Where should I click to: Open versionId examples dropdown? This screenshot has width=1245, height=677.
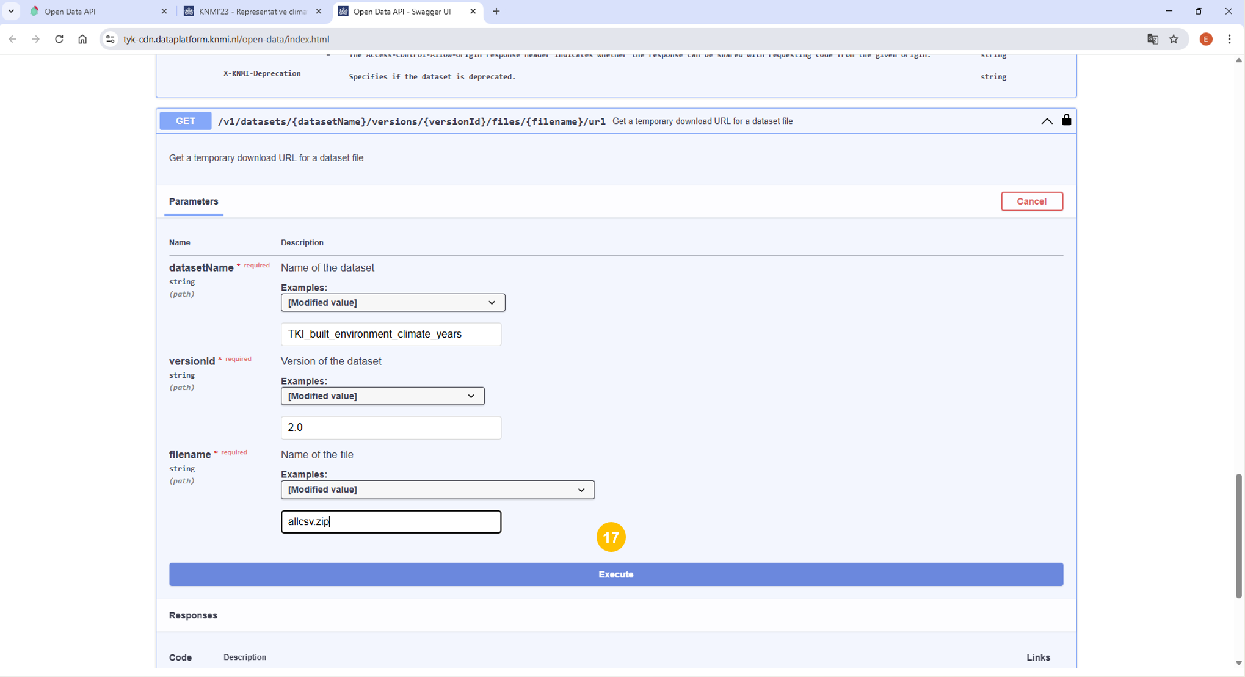[x=382, y=396]
